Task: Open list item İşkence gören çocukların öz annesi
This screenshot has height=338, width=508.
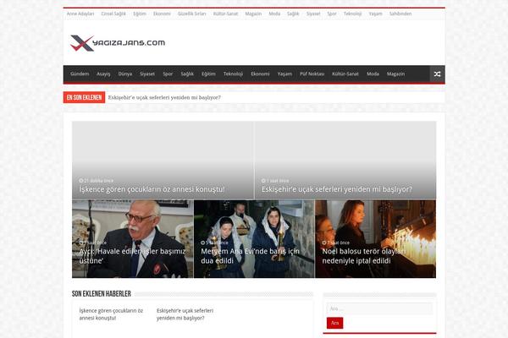Action: pyautogui.click(x=111, y=314)
